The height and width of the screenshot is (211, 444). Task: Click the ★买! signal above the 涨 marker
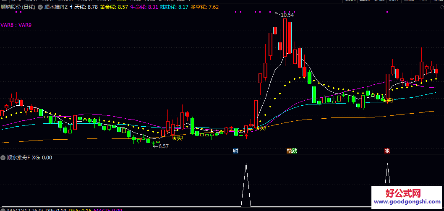pos(388,100)
